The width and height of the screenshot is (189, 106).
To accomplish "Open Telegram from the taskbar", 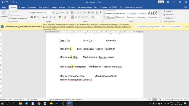I will coord(27,103).
